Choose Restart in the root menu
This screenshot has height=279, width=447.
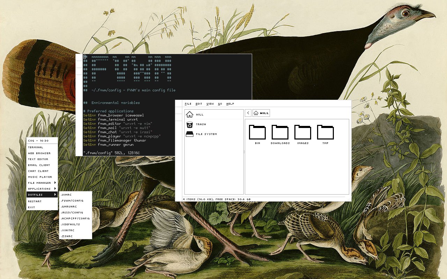coord(42,201)
